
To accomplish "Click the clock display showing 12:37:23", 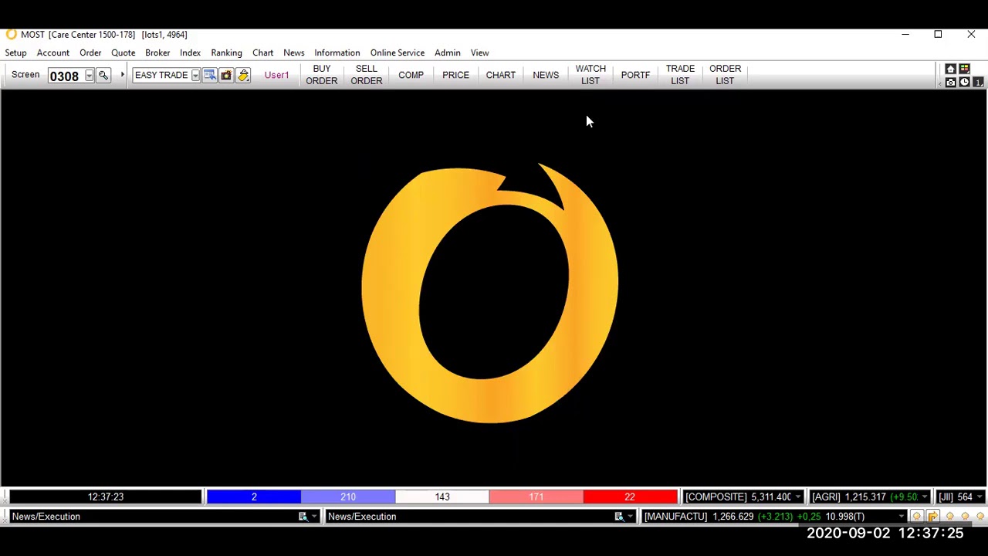I will [x=106, y=497].
